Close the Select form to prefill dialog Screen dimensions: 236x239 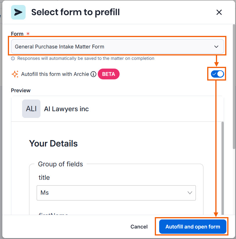[x=219, y=12]
